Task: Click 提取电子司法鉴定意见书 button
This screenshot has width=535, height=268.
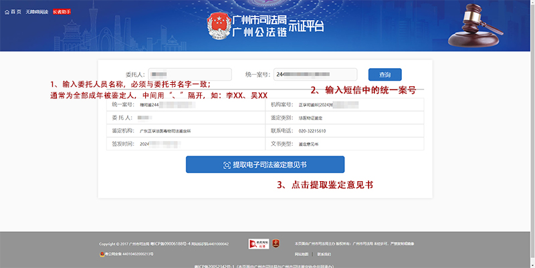Action: point(265,164)
